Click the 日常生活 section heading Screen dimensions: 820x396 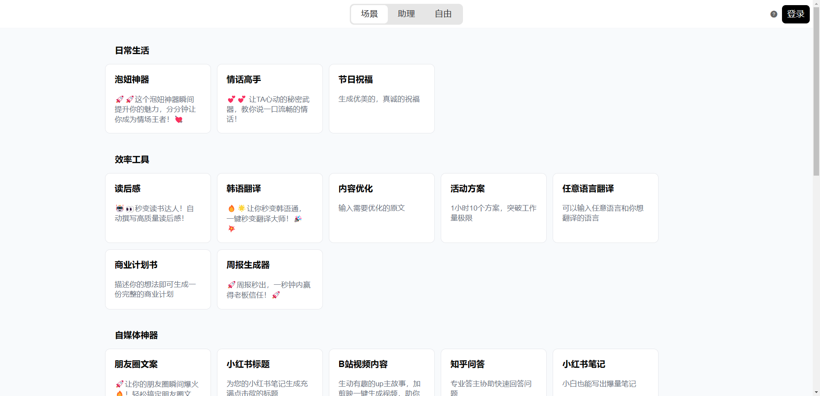click(132, 50)
